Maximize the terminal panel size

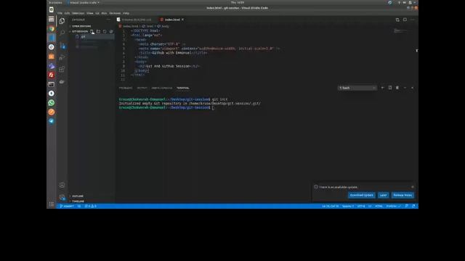pos(405,88)
